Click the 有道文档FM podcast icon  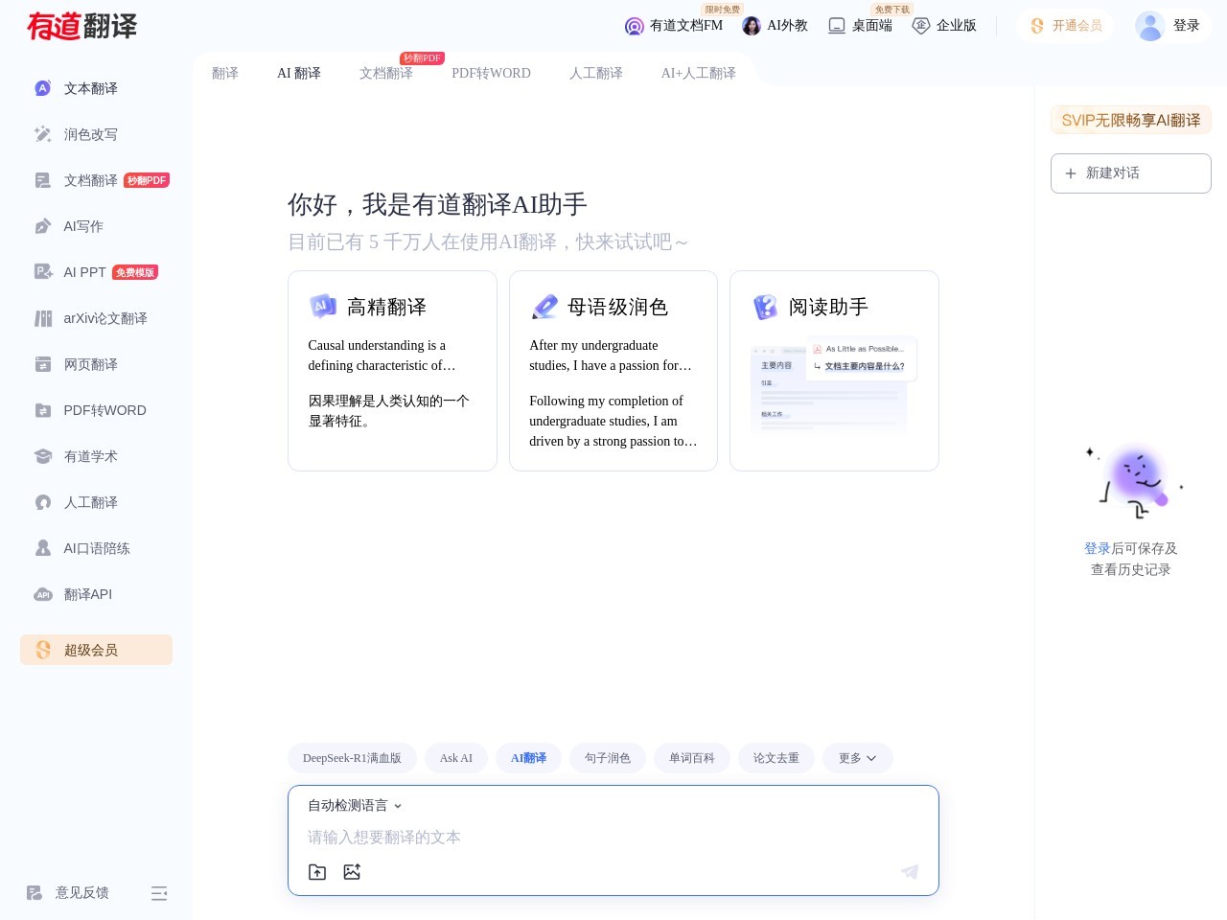click(635, 26)
